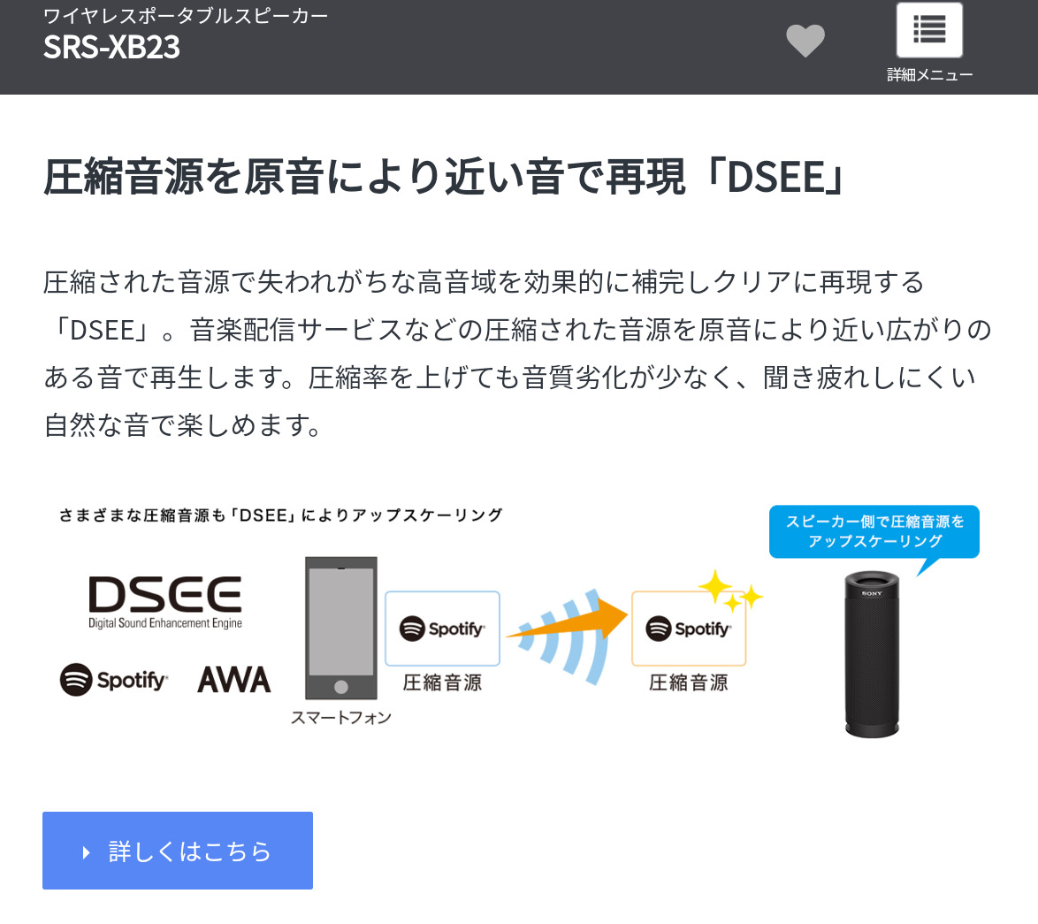Image resolution: width=1038 pixels, height=924 pixels.
Task: Click the SRS-XB23 product title
Action: (x=111, y=47)
